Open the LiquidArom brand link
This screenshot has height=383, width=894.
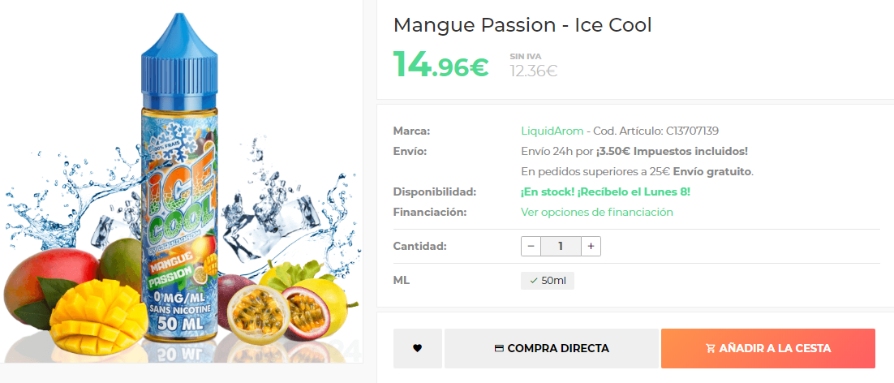point(552,131)
